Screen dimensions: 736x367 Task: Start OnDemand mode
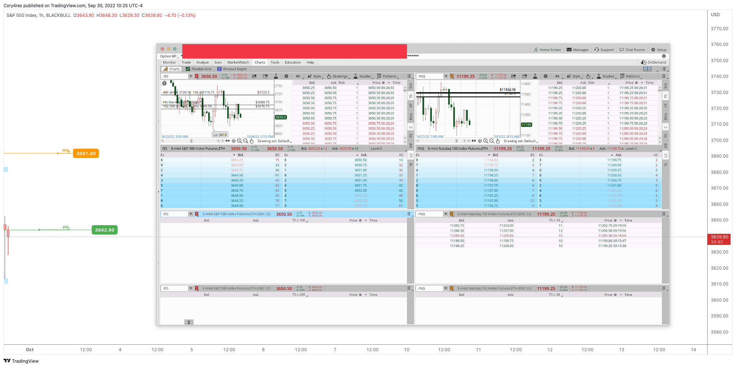click(654, 62)
